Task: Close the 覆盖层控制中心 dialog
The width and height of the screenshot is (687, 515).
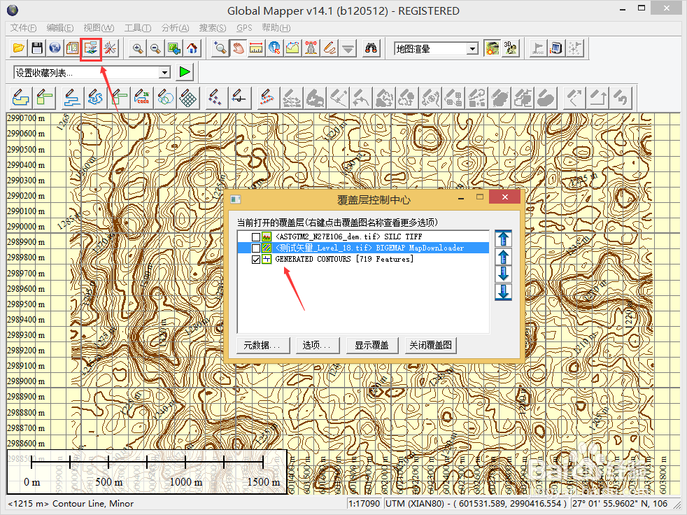Action: [x=504, y=197]
